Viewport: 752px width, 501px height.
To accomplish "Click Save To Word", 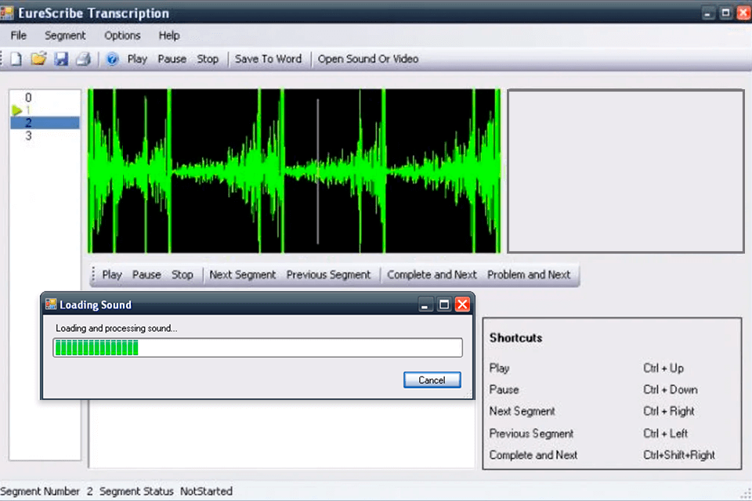I will pyautogui.click(x=268, y=59).
